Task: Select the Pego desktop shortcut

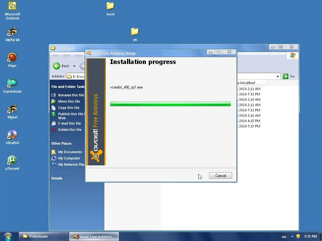Action: 12,60
